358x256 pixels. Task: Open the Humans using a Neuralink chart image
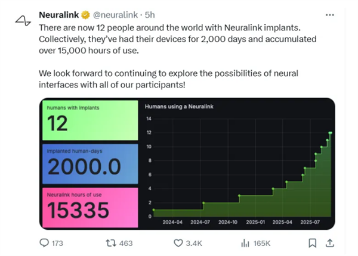click(239, 164)
